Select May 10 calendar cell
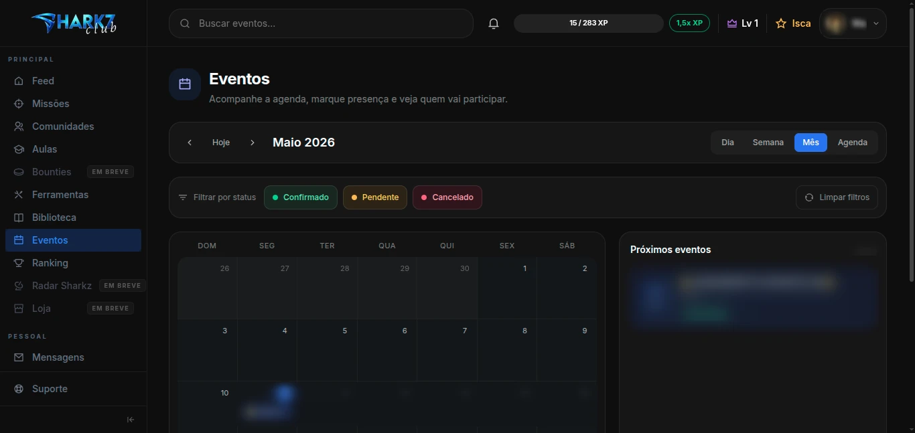This screenshot has width=915, height=433. 208,407
